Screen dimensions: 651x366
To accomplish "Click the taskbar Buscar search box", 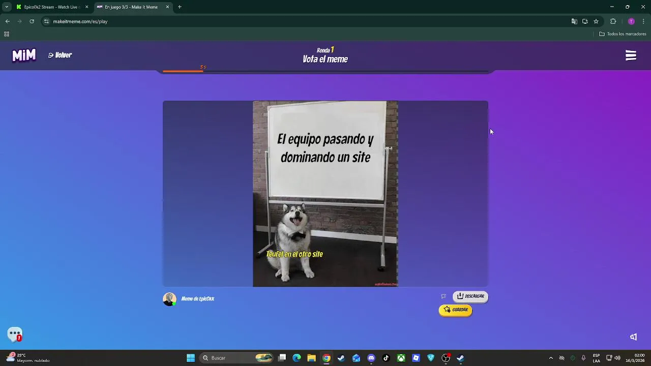I will click(x=236, y=358).
